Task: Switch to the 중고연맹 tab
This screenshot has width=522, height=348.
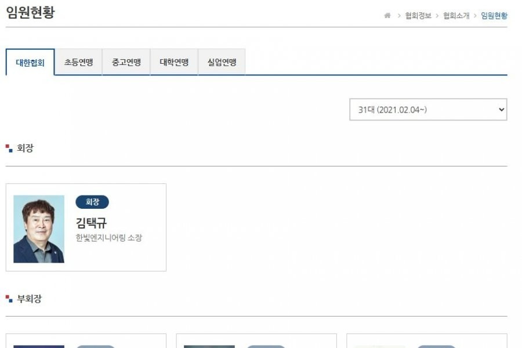Action: pos(126,62)
